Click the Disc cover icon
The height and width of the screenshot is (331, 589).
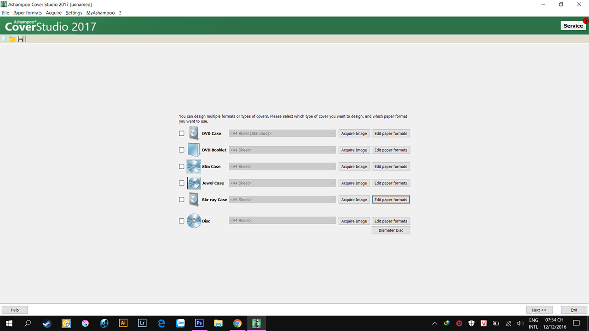click(x=194, y=221)
